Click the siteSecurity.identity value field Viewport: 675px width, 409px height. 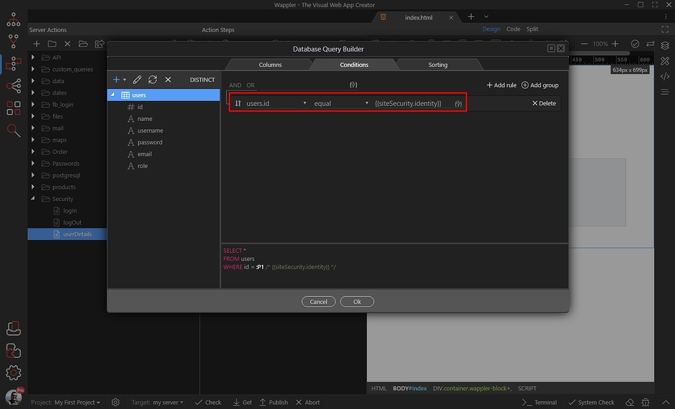tap(412, 103)
